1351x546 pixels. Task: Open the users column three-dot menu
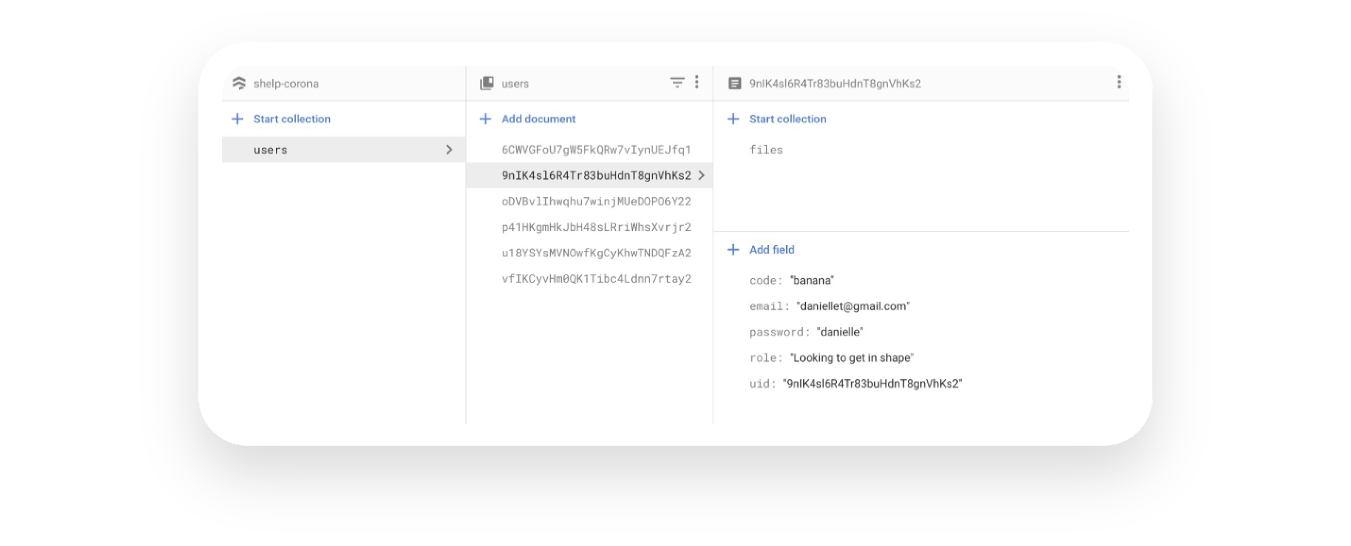click(697, 82)
